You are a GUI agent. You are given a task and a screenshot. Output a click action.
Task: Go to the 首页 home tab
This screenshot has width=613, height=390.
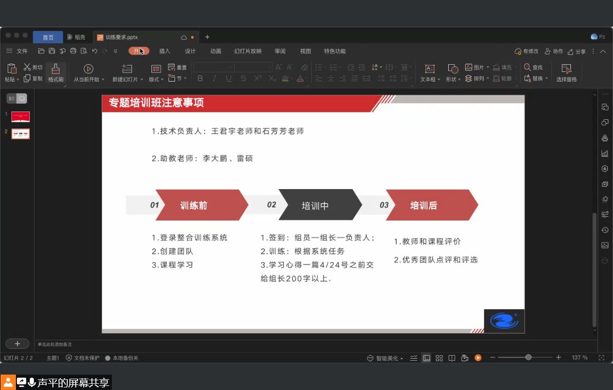pos(48,37)
